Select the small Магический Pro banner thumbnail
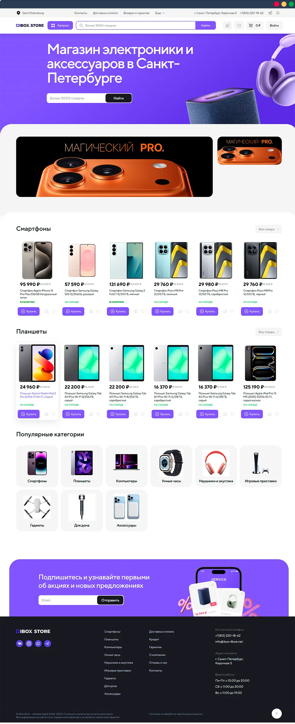 (x=250, y=151)
